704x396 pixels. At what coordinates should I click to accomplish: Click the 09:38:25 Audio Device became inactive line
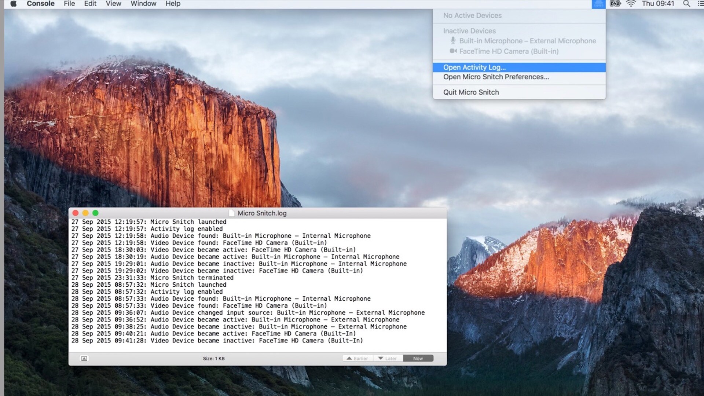[239, 326]
